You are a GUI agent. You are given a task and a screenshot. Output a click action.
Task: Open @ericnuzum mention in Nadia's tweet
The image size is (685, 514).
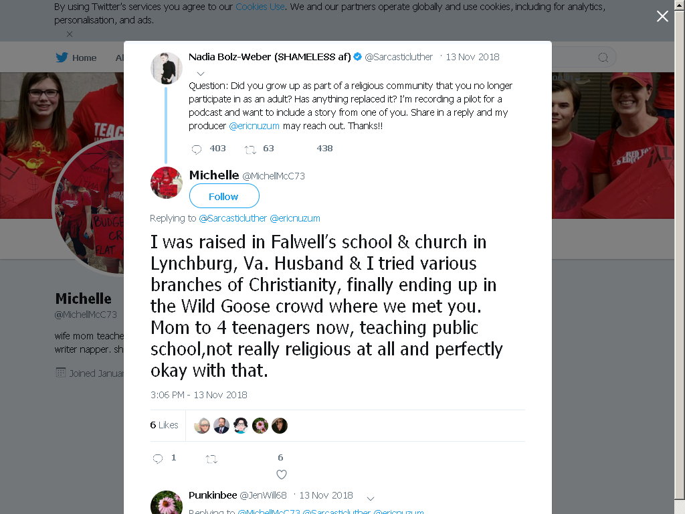254,126
